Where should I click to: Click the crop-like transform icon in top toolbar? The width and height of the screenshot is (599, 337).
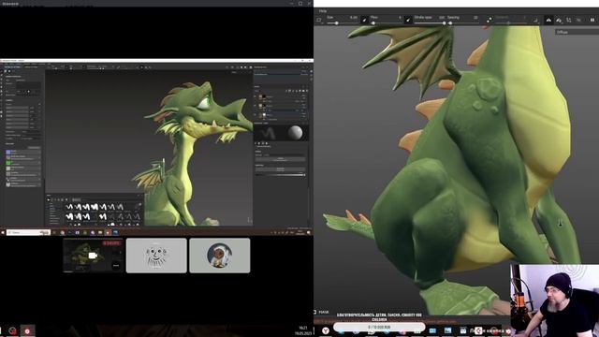[569, 20]
